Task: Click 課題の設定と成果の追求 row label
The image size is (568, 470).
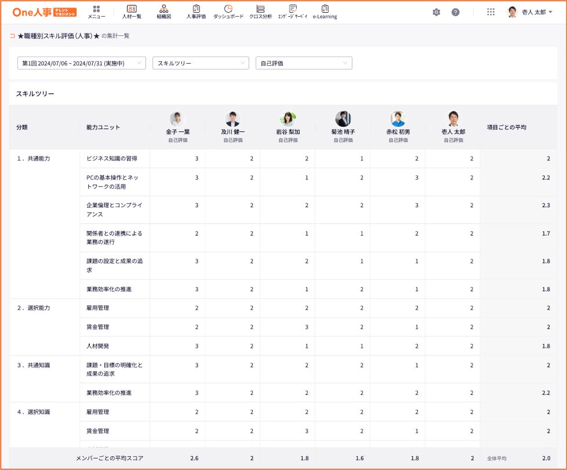Action: pyautogui.click(x=114, y=265)
